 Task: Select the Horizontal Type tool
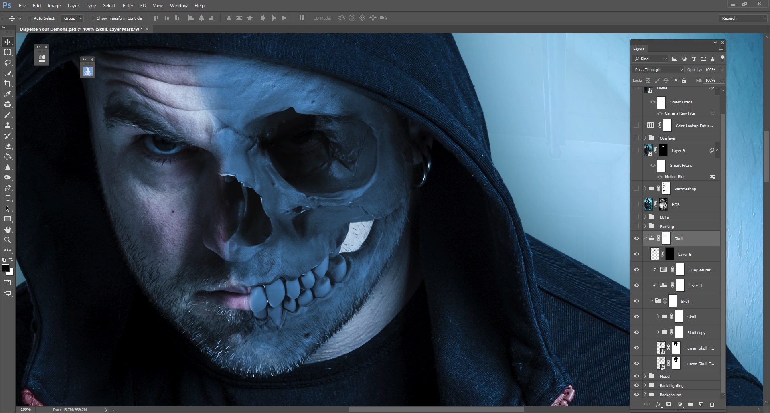tap(7, 198)
